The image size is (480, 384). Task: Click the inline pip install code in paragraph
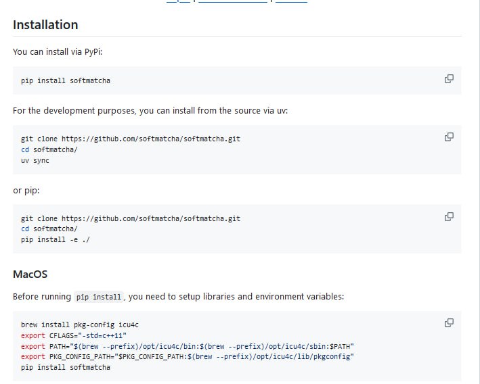[x=98, y=297]
